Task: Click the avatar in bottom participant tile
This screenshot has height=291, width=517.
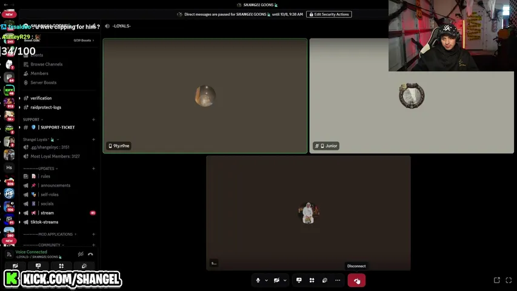Action: tap(309, 213)
